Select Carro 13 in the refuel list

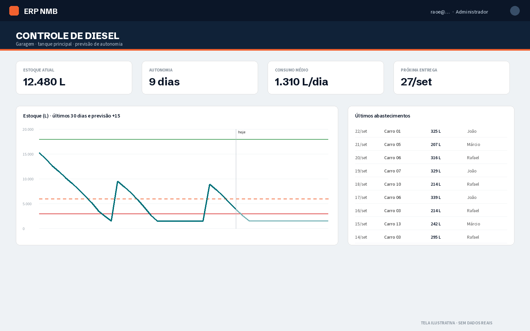coord(393,224)
